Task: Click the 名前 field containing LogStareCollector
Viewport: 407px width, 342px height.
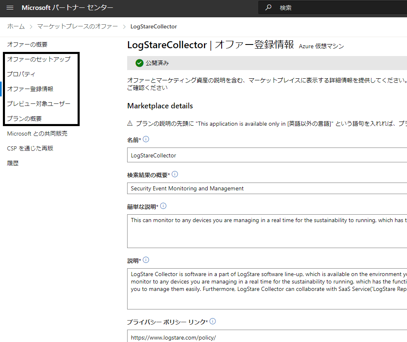Action: coord(264,155)
